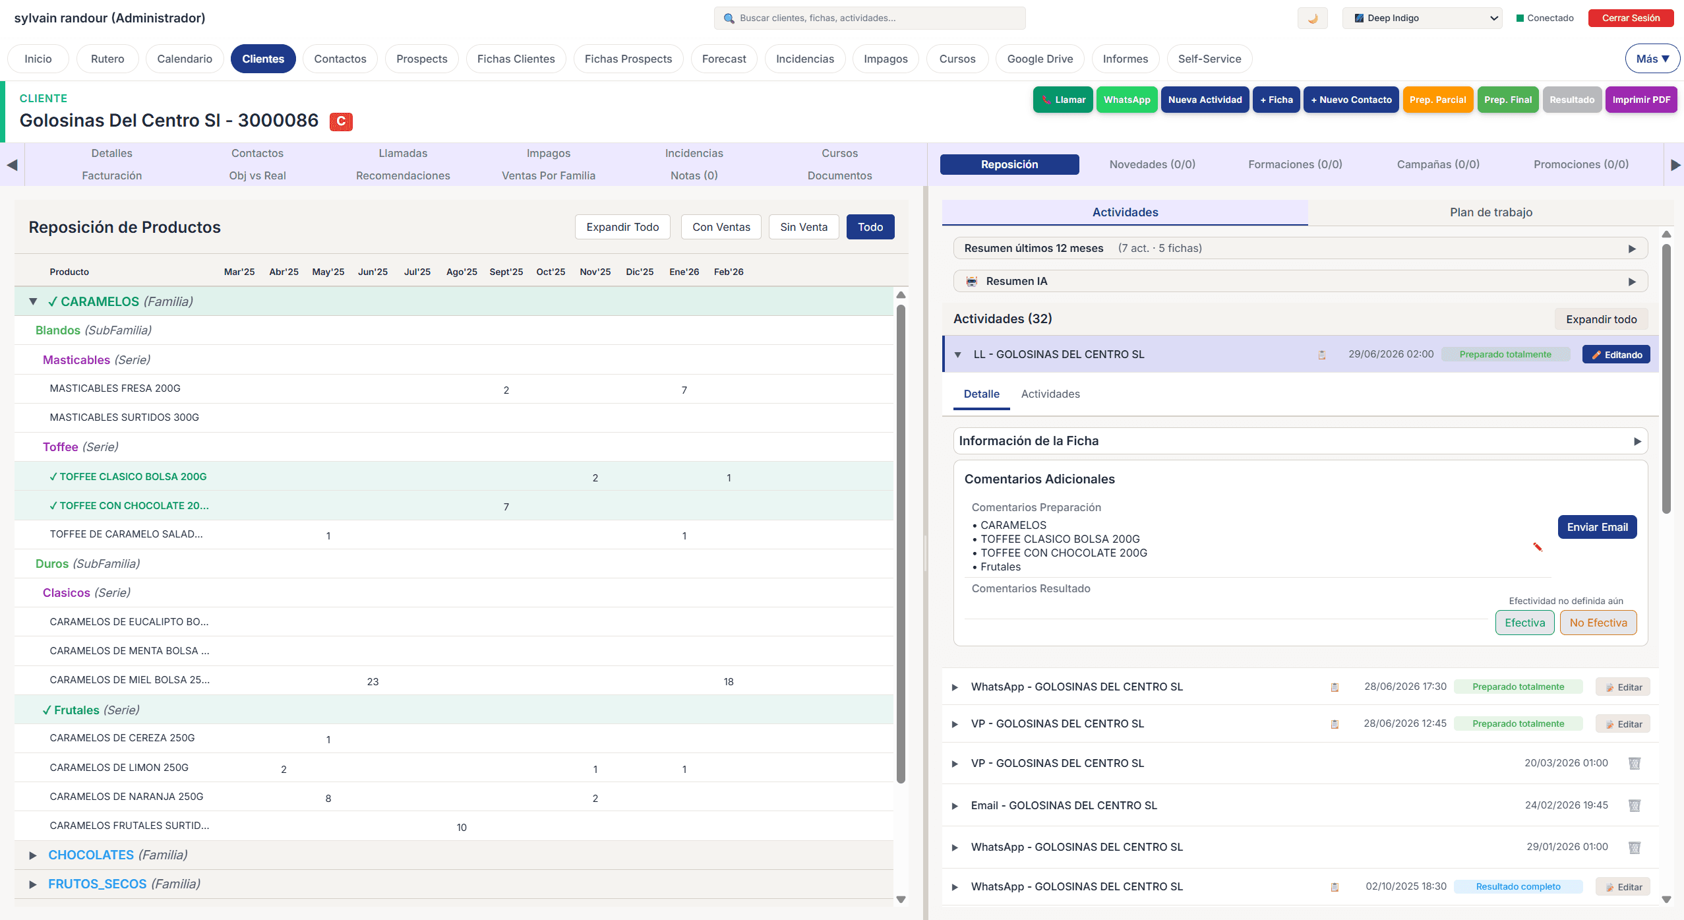Click the dark mode moon icon
This screenshot has height=920, width=1684.
click(x=1312, y=18)
